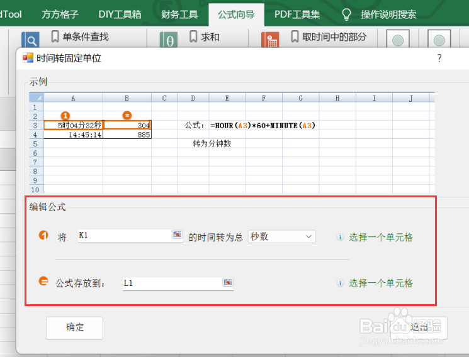Image resolution: width=469 pixels, height=357 pixels.
Task: Click the magnifier lookup icon in the ribbon
Action: 30,40
